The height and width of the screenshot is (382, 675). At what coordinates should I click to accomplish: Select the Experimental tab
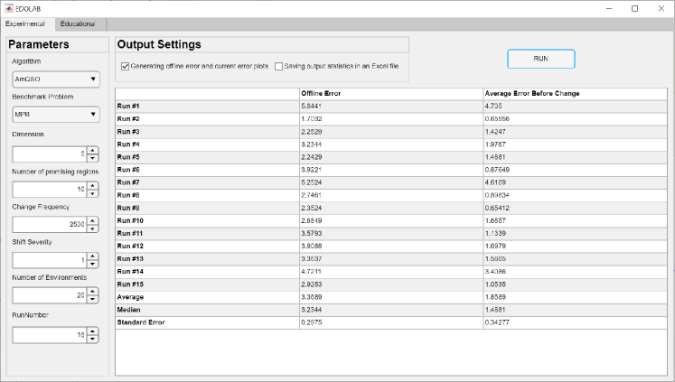(25, 24)
